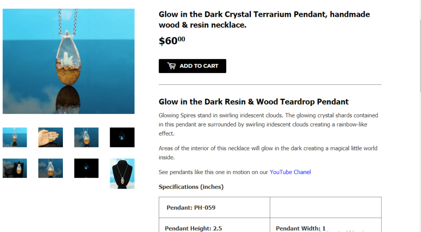Select the third top-row close-up pendant thumbnail

[x=86, y=137]
